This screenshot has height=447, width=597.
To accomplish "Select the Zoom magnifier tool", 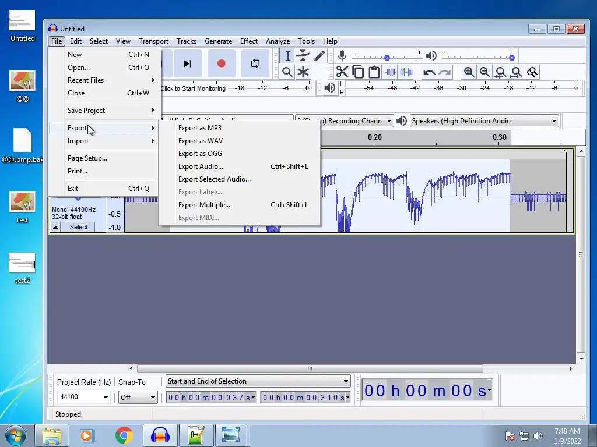I will coord(287,72).
